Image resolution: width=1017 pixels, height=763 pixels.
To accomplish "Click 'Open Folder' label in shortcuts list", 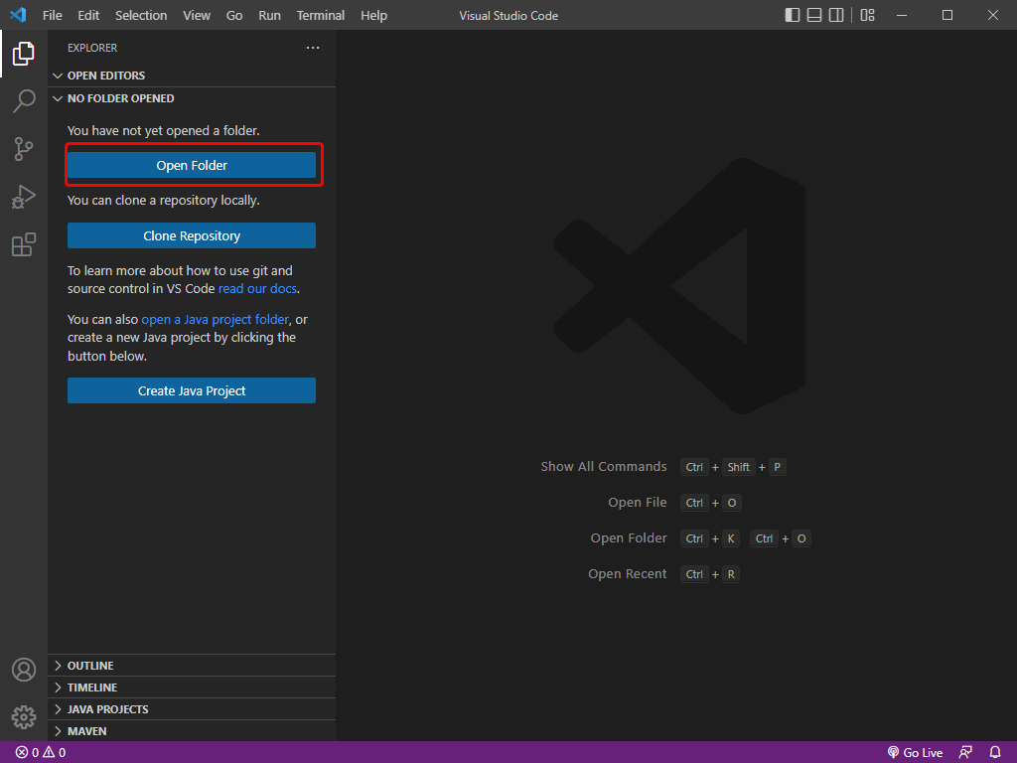I will pyautogui.click(x=629, y=537).
